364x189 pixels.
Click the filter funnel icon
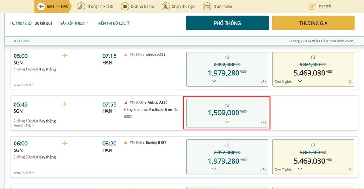(x=128, y=23)
